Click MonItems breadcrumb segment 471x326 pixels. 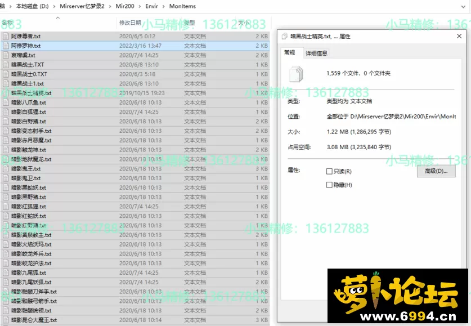coord(182,6)
